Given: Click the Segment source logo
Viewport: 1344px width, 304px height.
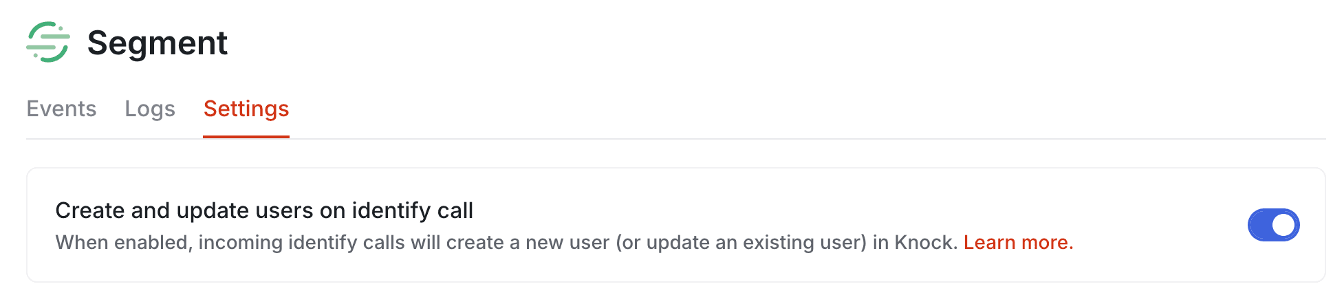Looking at the screenshot, I should pyautogui.click(x=48, y=43).
